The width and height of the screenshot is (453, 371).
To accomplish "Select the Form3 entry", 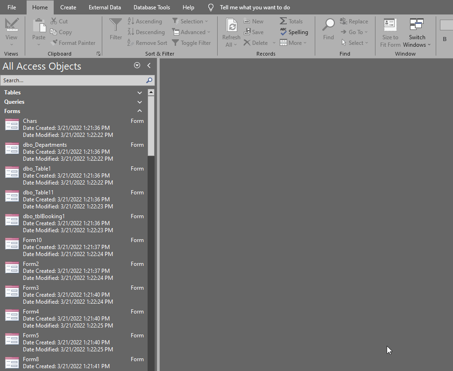I will [x=74, y=295].
